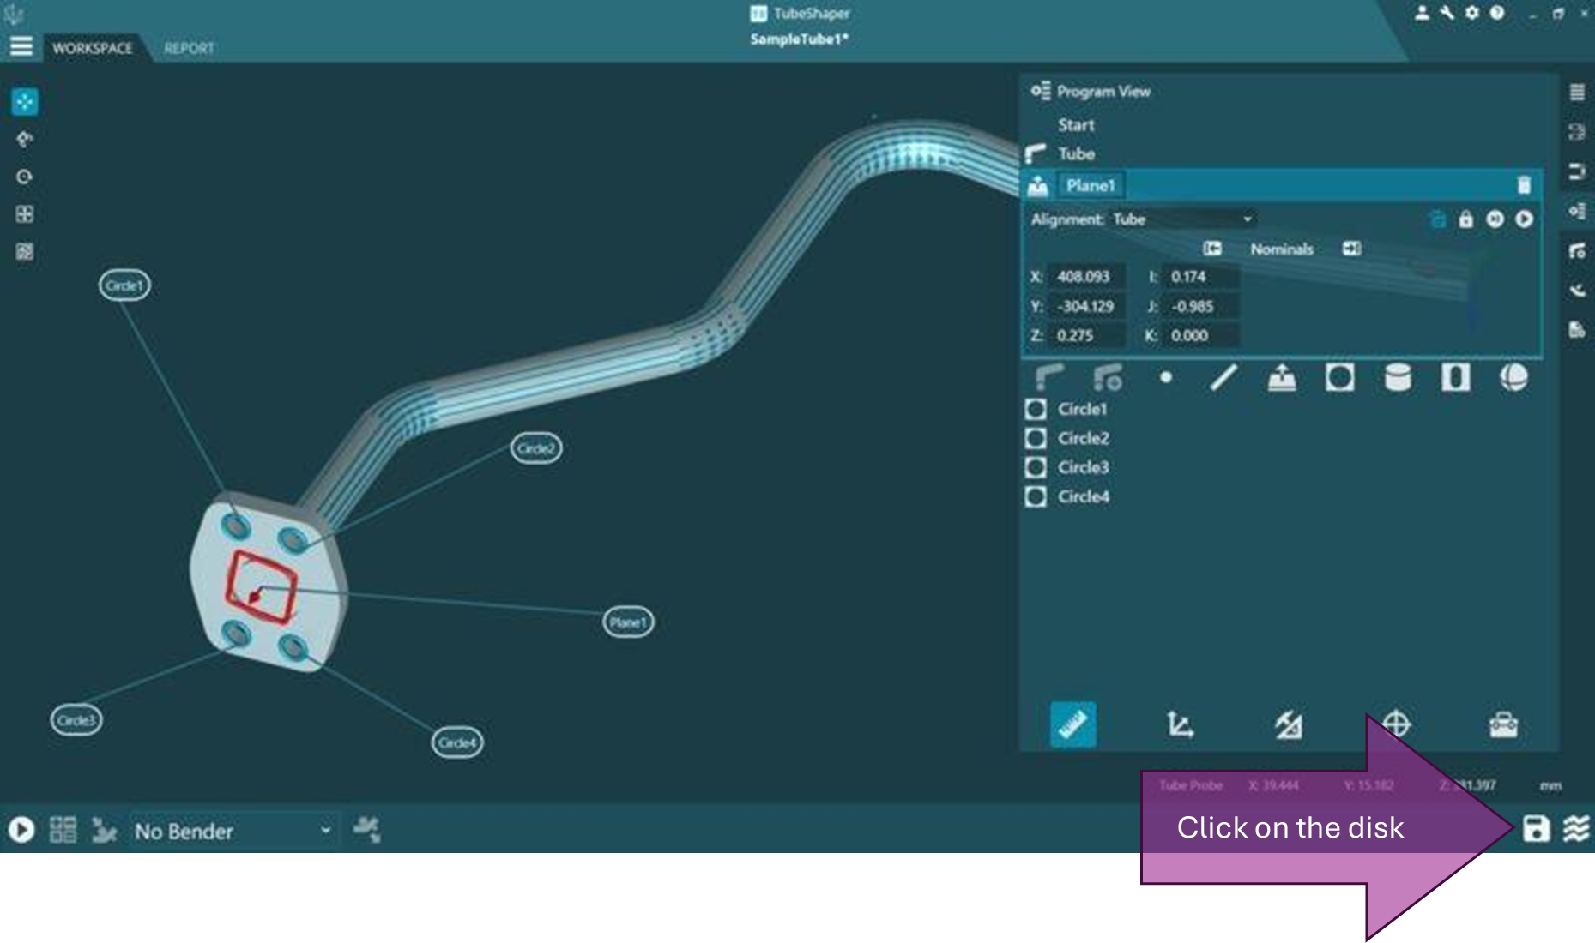The width and height of the screenshot is (1595, 943).
Task: Open the construction tool at panel bottom
Action: tap(1288, 724)
